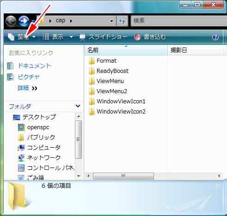Expand the address bar history dropdown
227x216 pixels.
(x=111, y=21)
